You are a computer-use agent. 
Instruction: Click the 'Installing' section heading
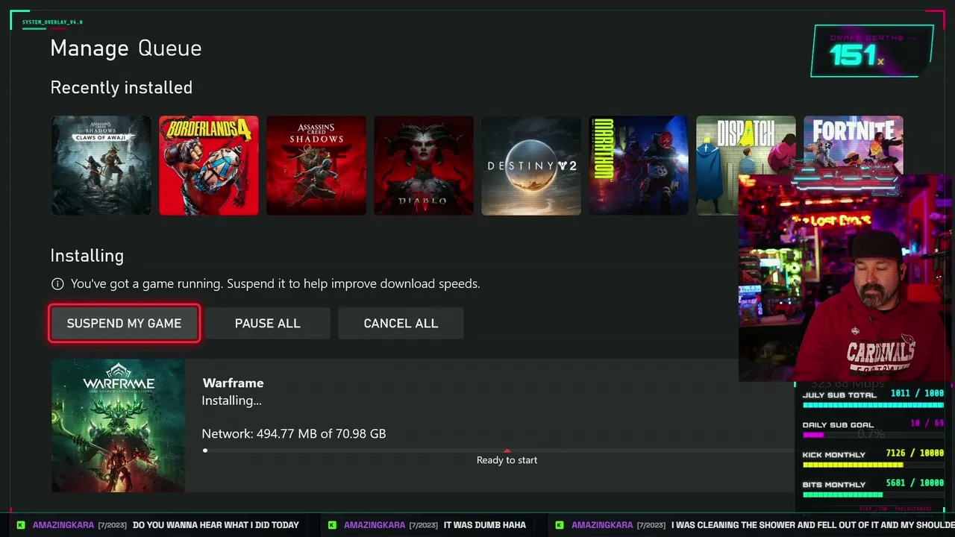(x=87, y=255)
